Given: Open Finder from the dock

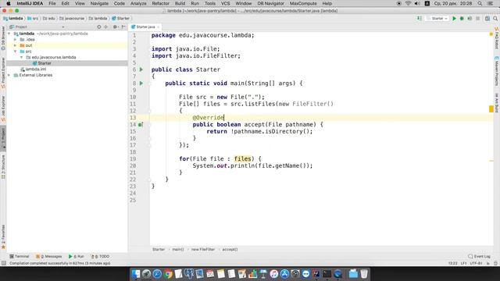Looking at the screenshot, I should pyautogui.click(x=136, y=274).
